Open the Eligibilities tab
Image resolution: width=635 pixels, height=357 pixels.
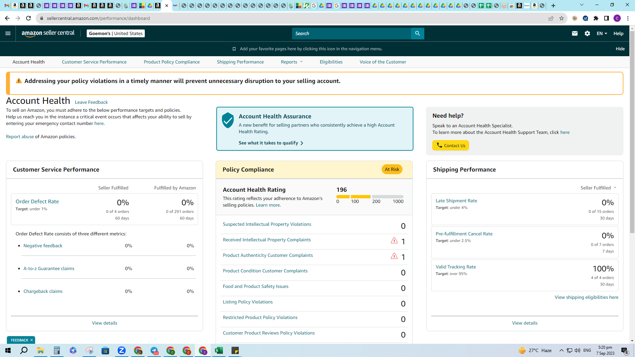tap(331, 62)
